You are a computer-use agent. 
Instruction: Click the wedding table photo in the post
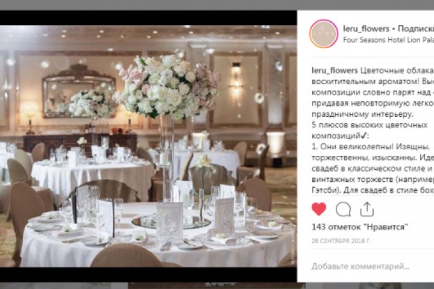148,146
